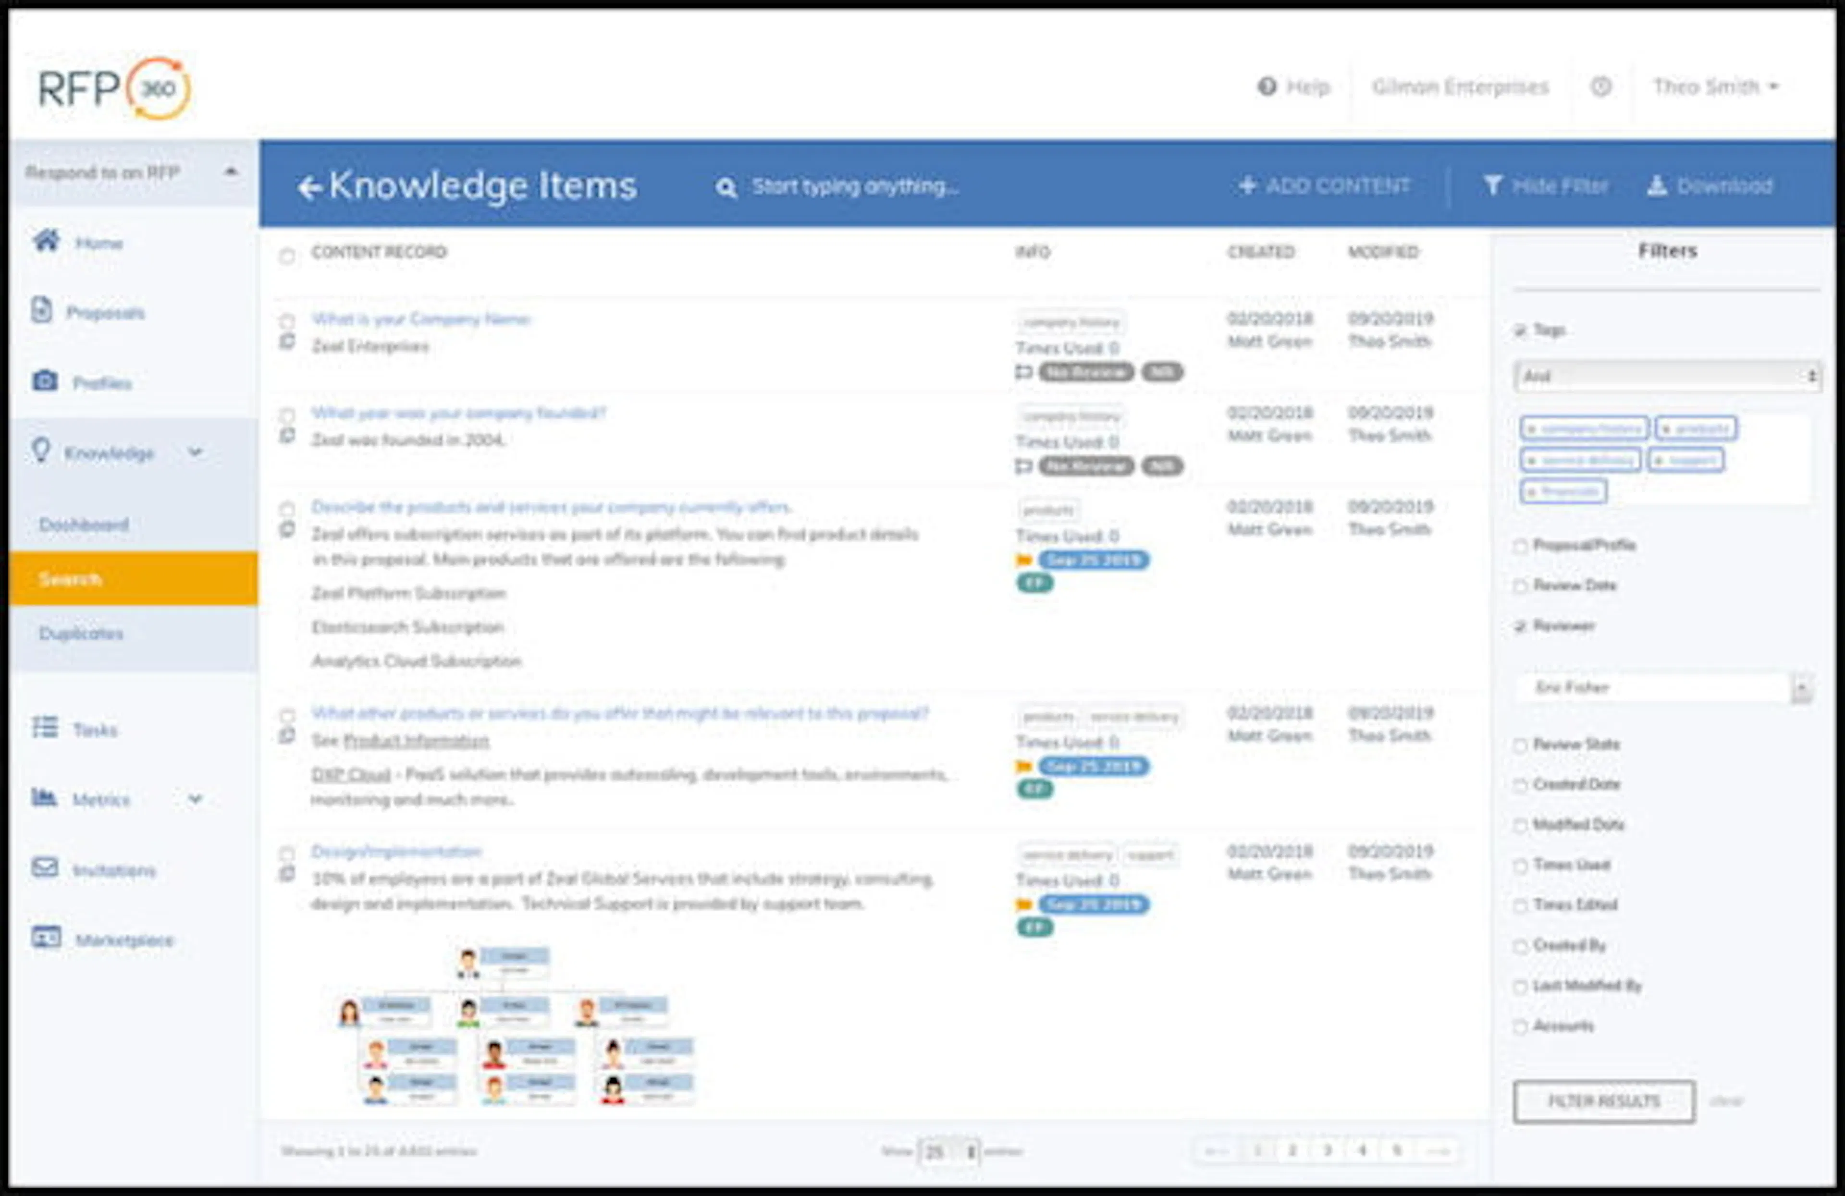Open Proposals from the sidebar icon
This screenshot has height=1196, width=1845.
tap(42, 311)
